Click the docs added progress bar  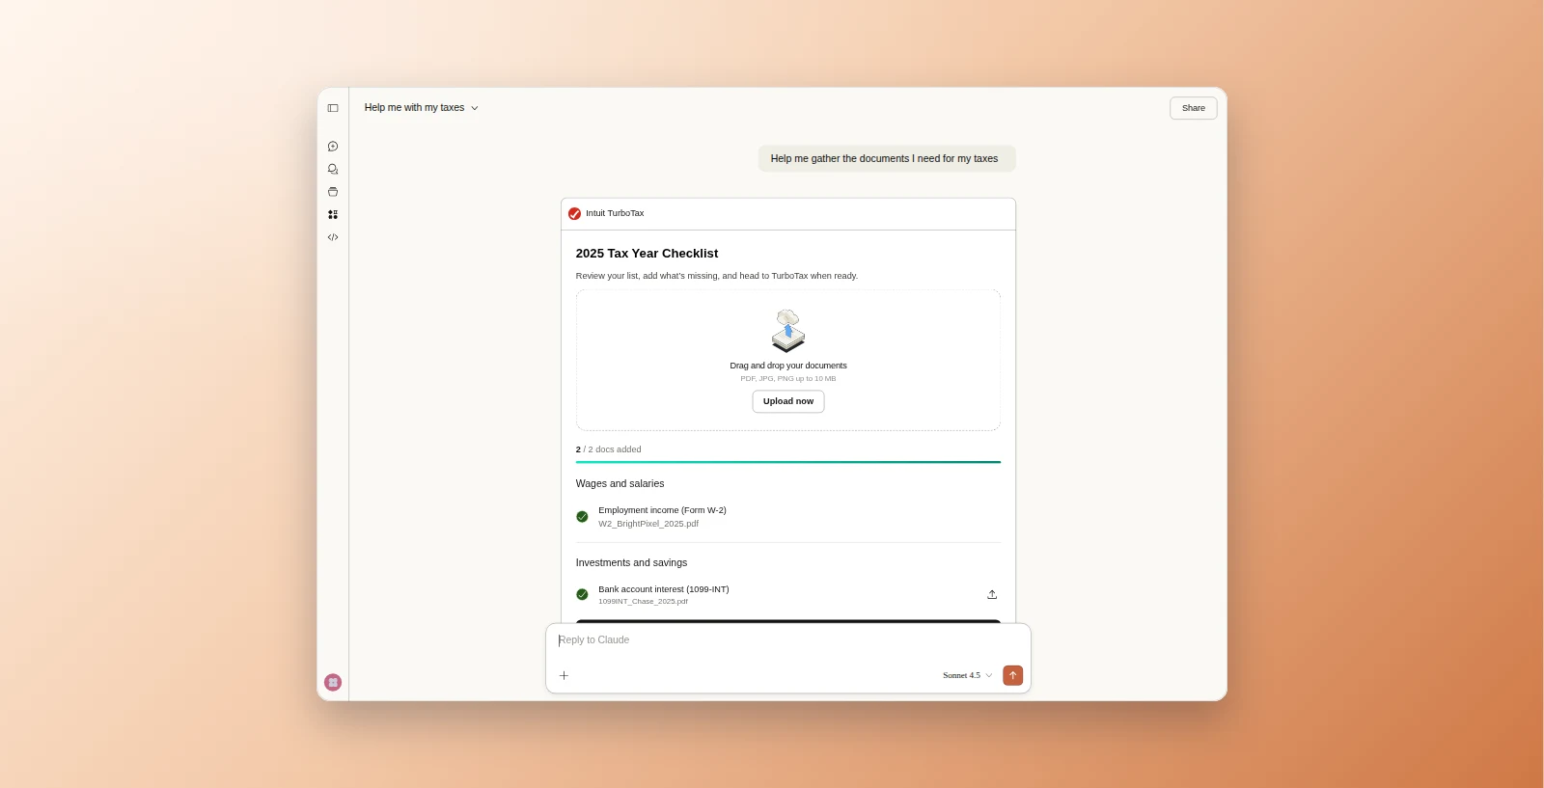click(x=788, y=462)
